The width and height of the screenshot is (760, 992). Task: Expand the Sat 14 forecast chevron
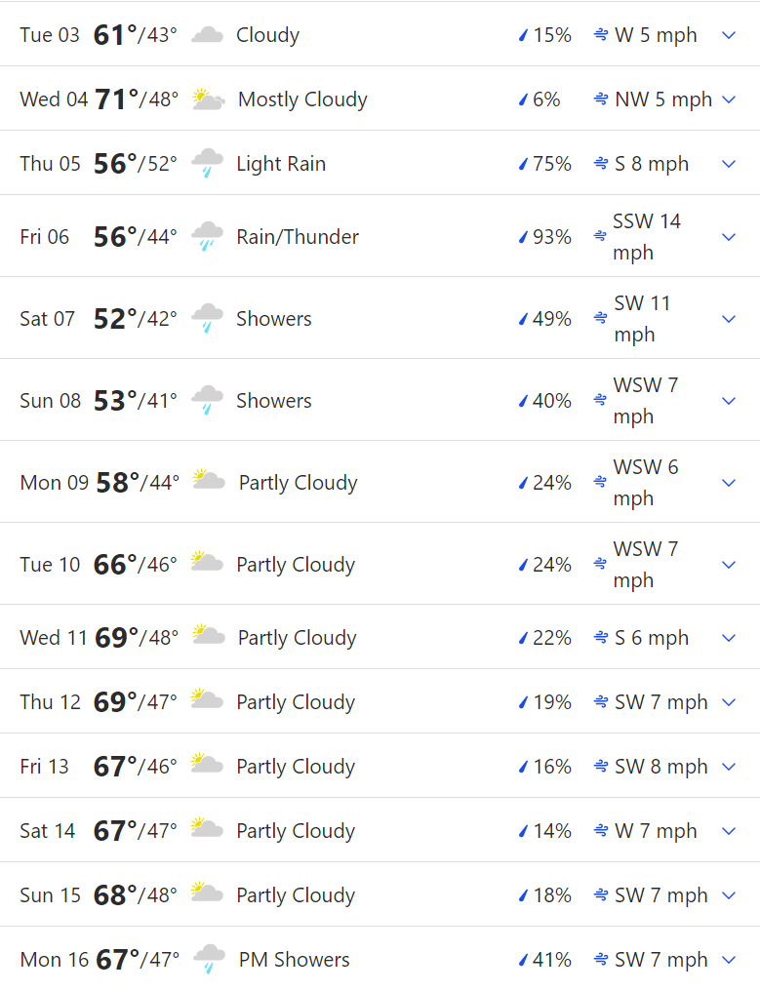729,831
